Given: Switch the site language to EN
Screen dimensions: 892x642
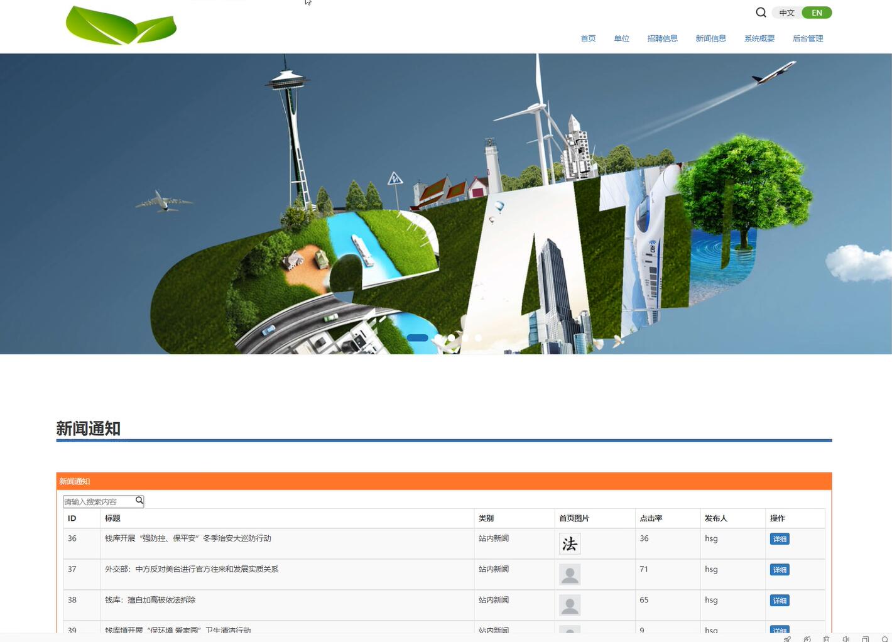Looking at the screenshot, I should (x=817, y=13).
